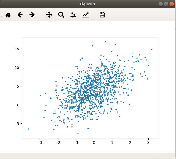The width and height of the screenshot is (176, 159).
Task: Click the toolbar drag handle grip
Action: coord(2,15)
